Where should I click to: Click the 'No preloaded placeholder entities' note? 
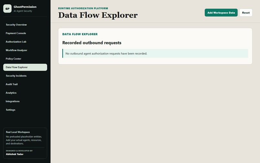pyautogui.click(x=24, y=140)
